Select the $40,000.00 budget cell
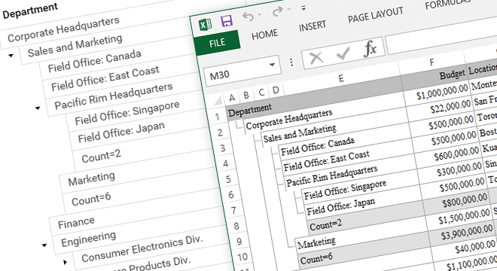The height and width of the screenshot is (271, 497). pyautogui.click(x=475, y=247)
